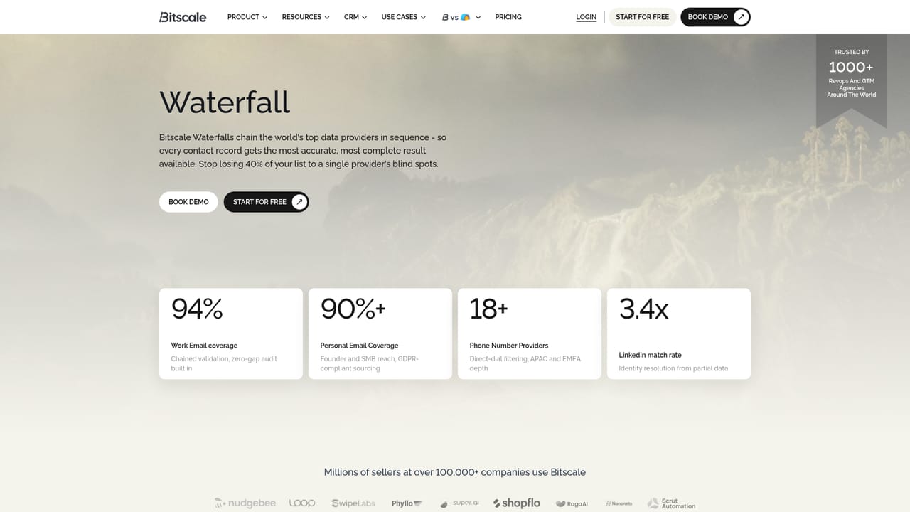Select the 94% Work Email coverage card
Viewport: 910px width, 512px height.
coord(231,334)
